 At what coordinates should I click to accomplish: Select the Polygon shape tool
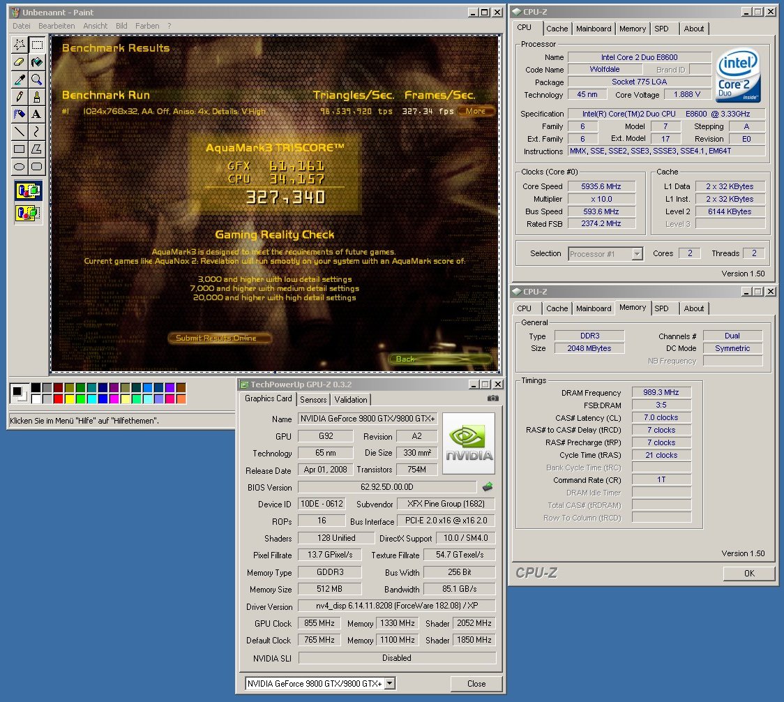(37, 149)
